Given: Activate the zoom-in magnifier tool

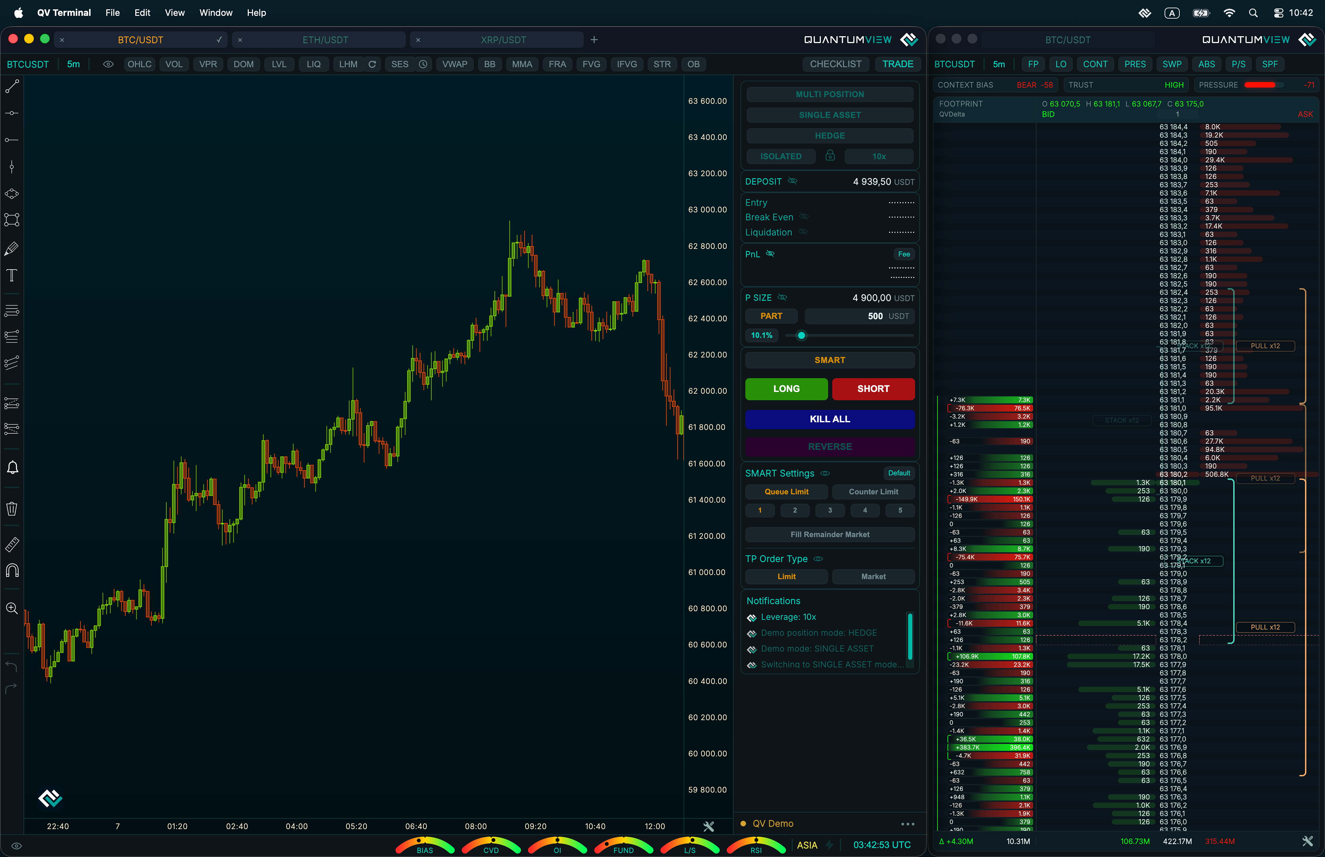Looking at the screenshot, I should click(x=12, y=608).
